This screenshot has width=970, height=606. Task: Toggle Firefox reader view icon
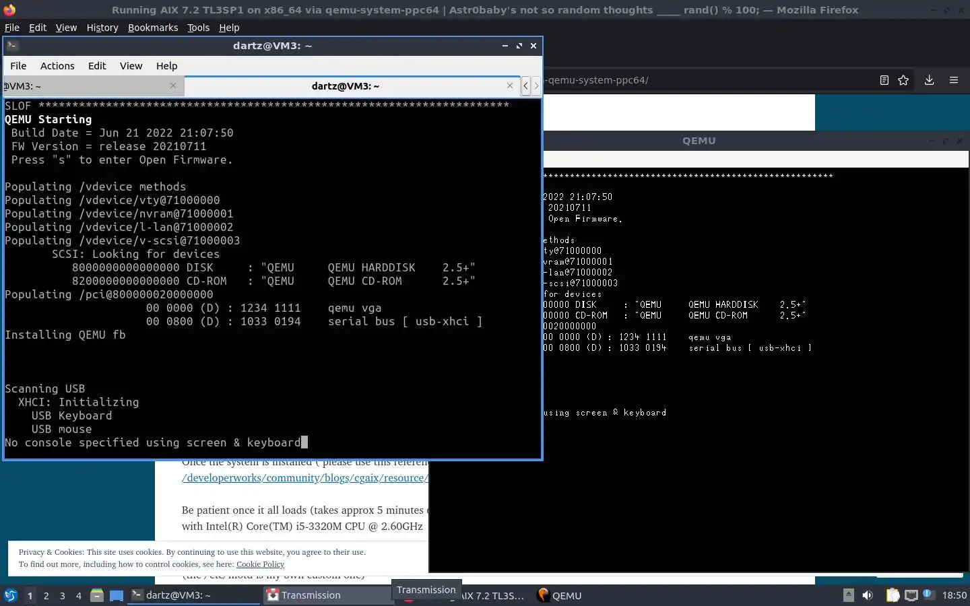[x=884, y=80]
